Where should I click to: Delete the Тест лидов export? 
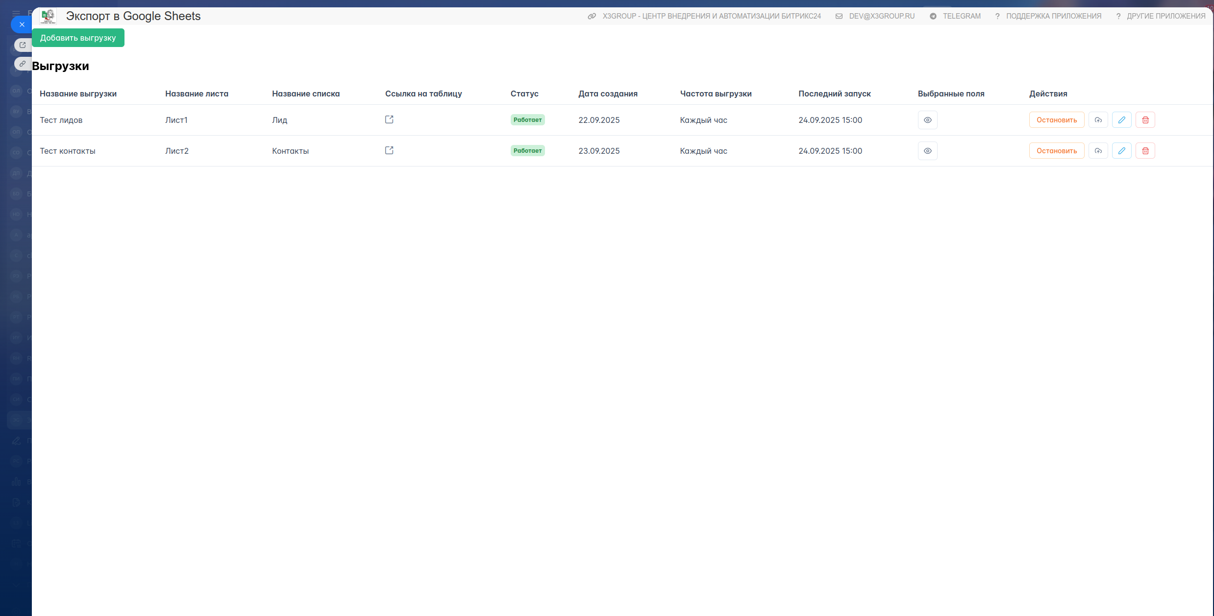pos(1145,120)
